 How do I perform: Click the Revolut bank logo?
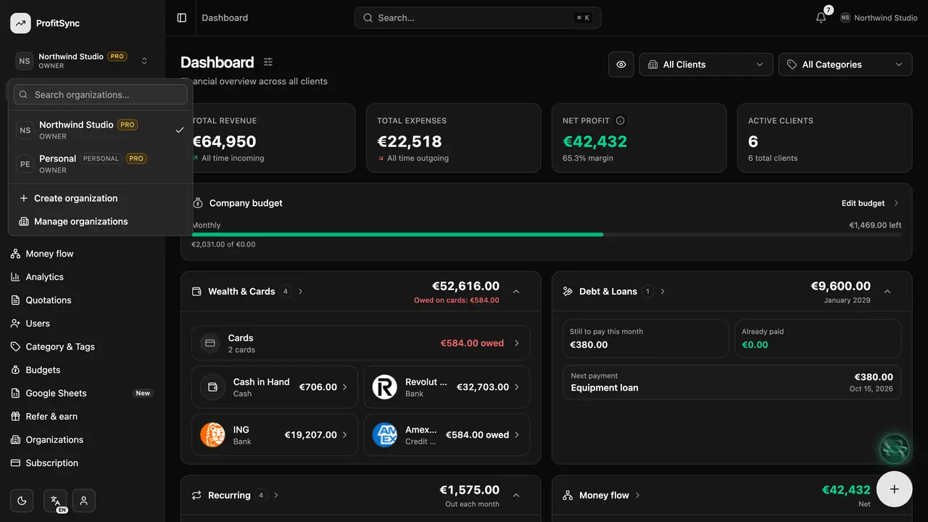coord(385,387)
